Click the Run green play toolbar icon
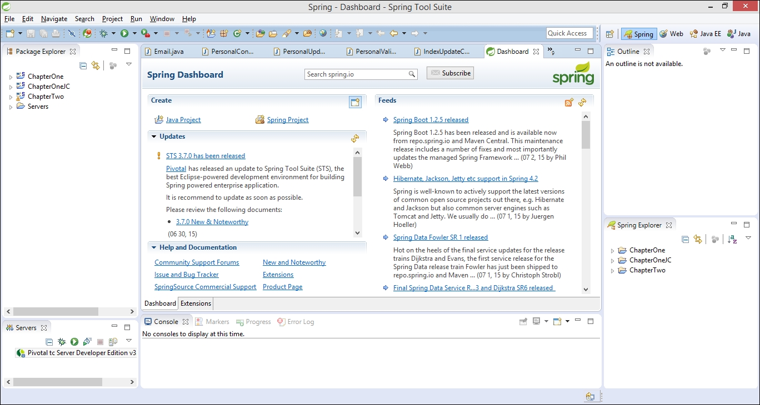Image resolution: width=760 pixels, height=405 pixels. 124,33
